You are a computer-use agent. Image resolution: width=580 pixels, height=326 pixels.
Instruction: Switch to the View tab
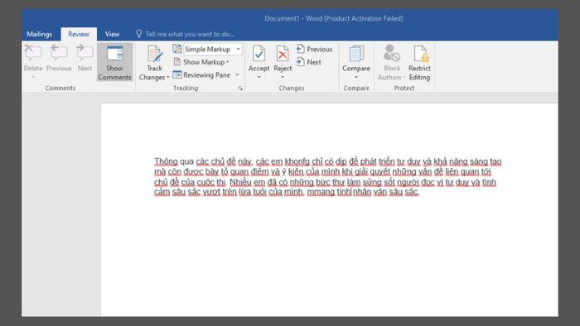click(112, 34)
